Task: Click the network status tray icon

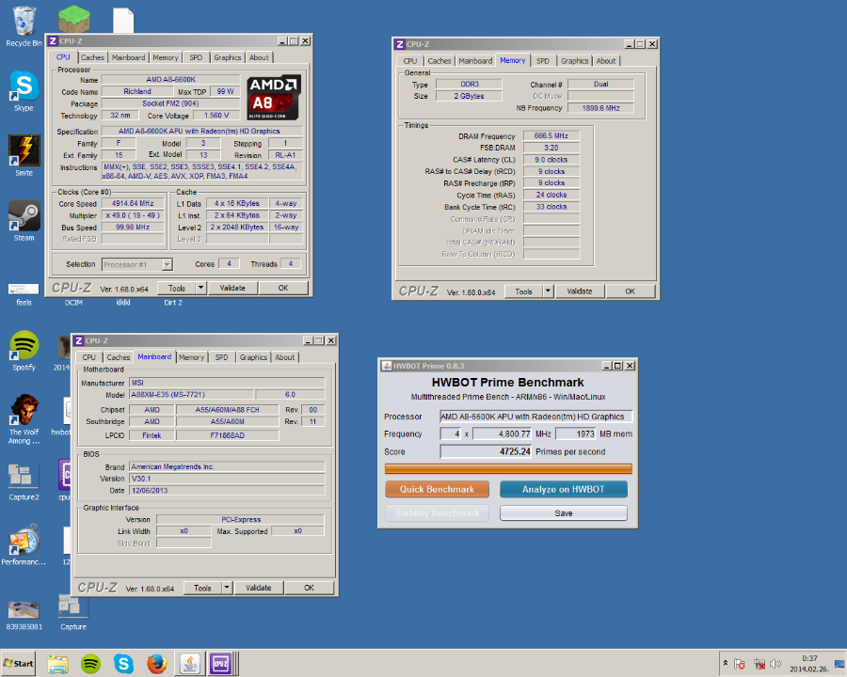Action: click(759, 664)
